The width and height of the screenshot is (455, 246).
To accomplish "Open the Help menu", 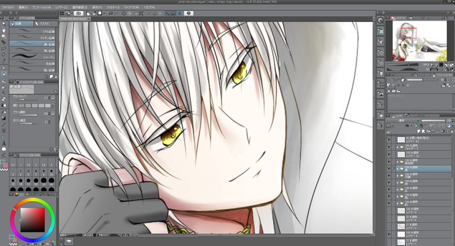I will (149, 7).
